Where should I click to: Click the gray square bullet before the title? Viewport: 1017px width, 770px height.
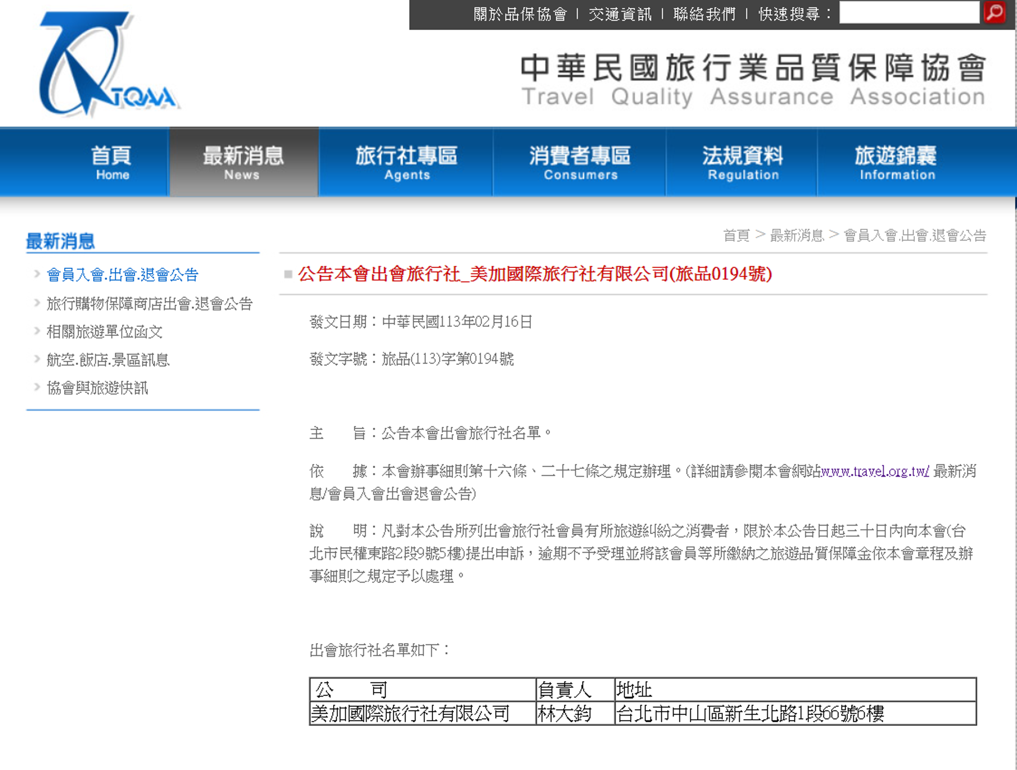pyautogui.click(x=288, y=274)
